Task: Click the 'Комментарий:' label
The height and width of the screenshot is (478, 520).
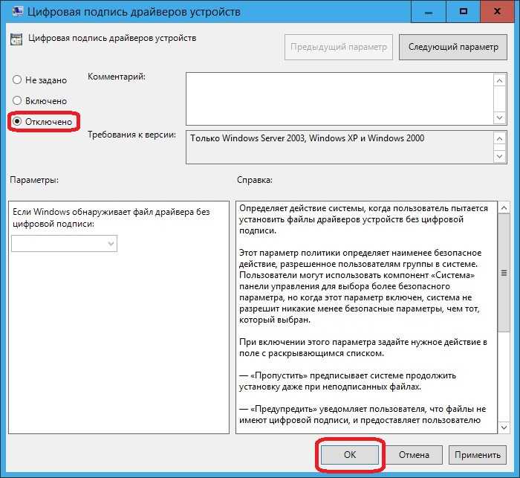Action: [x=117, y=77]
